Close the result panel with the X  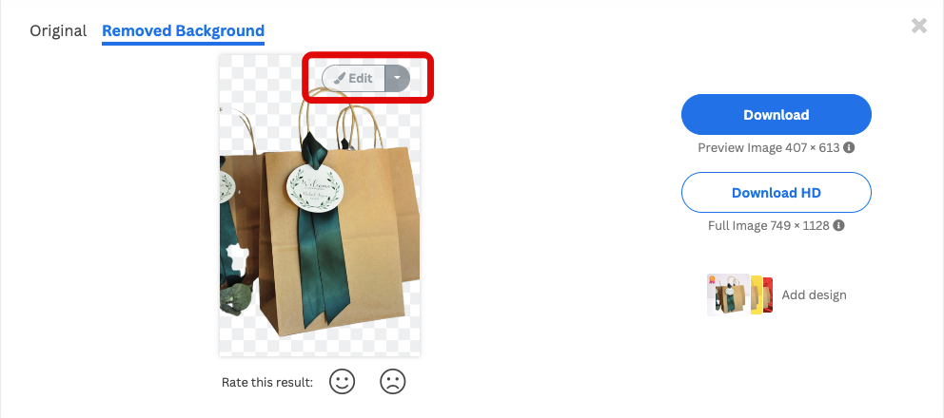tap(918, 26)
